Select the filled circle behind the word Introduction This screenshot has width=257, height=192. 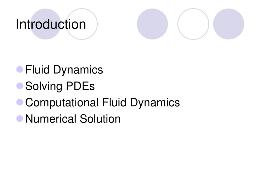tap(46, 24)
